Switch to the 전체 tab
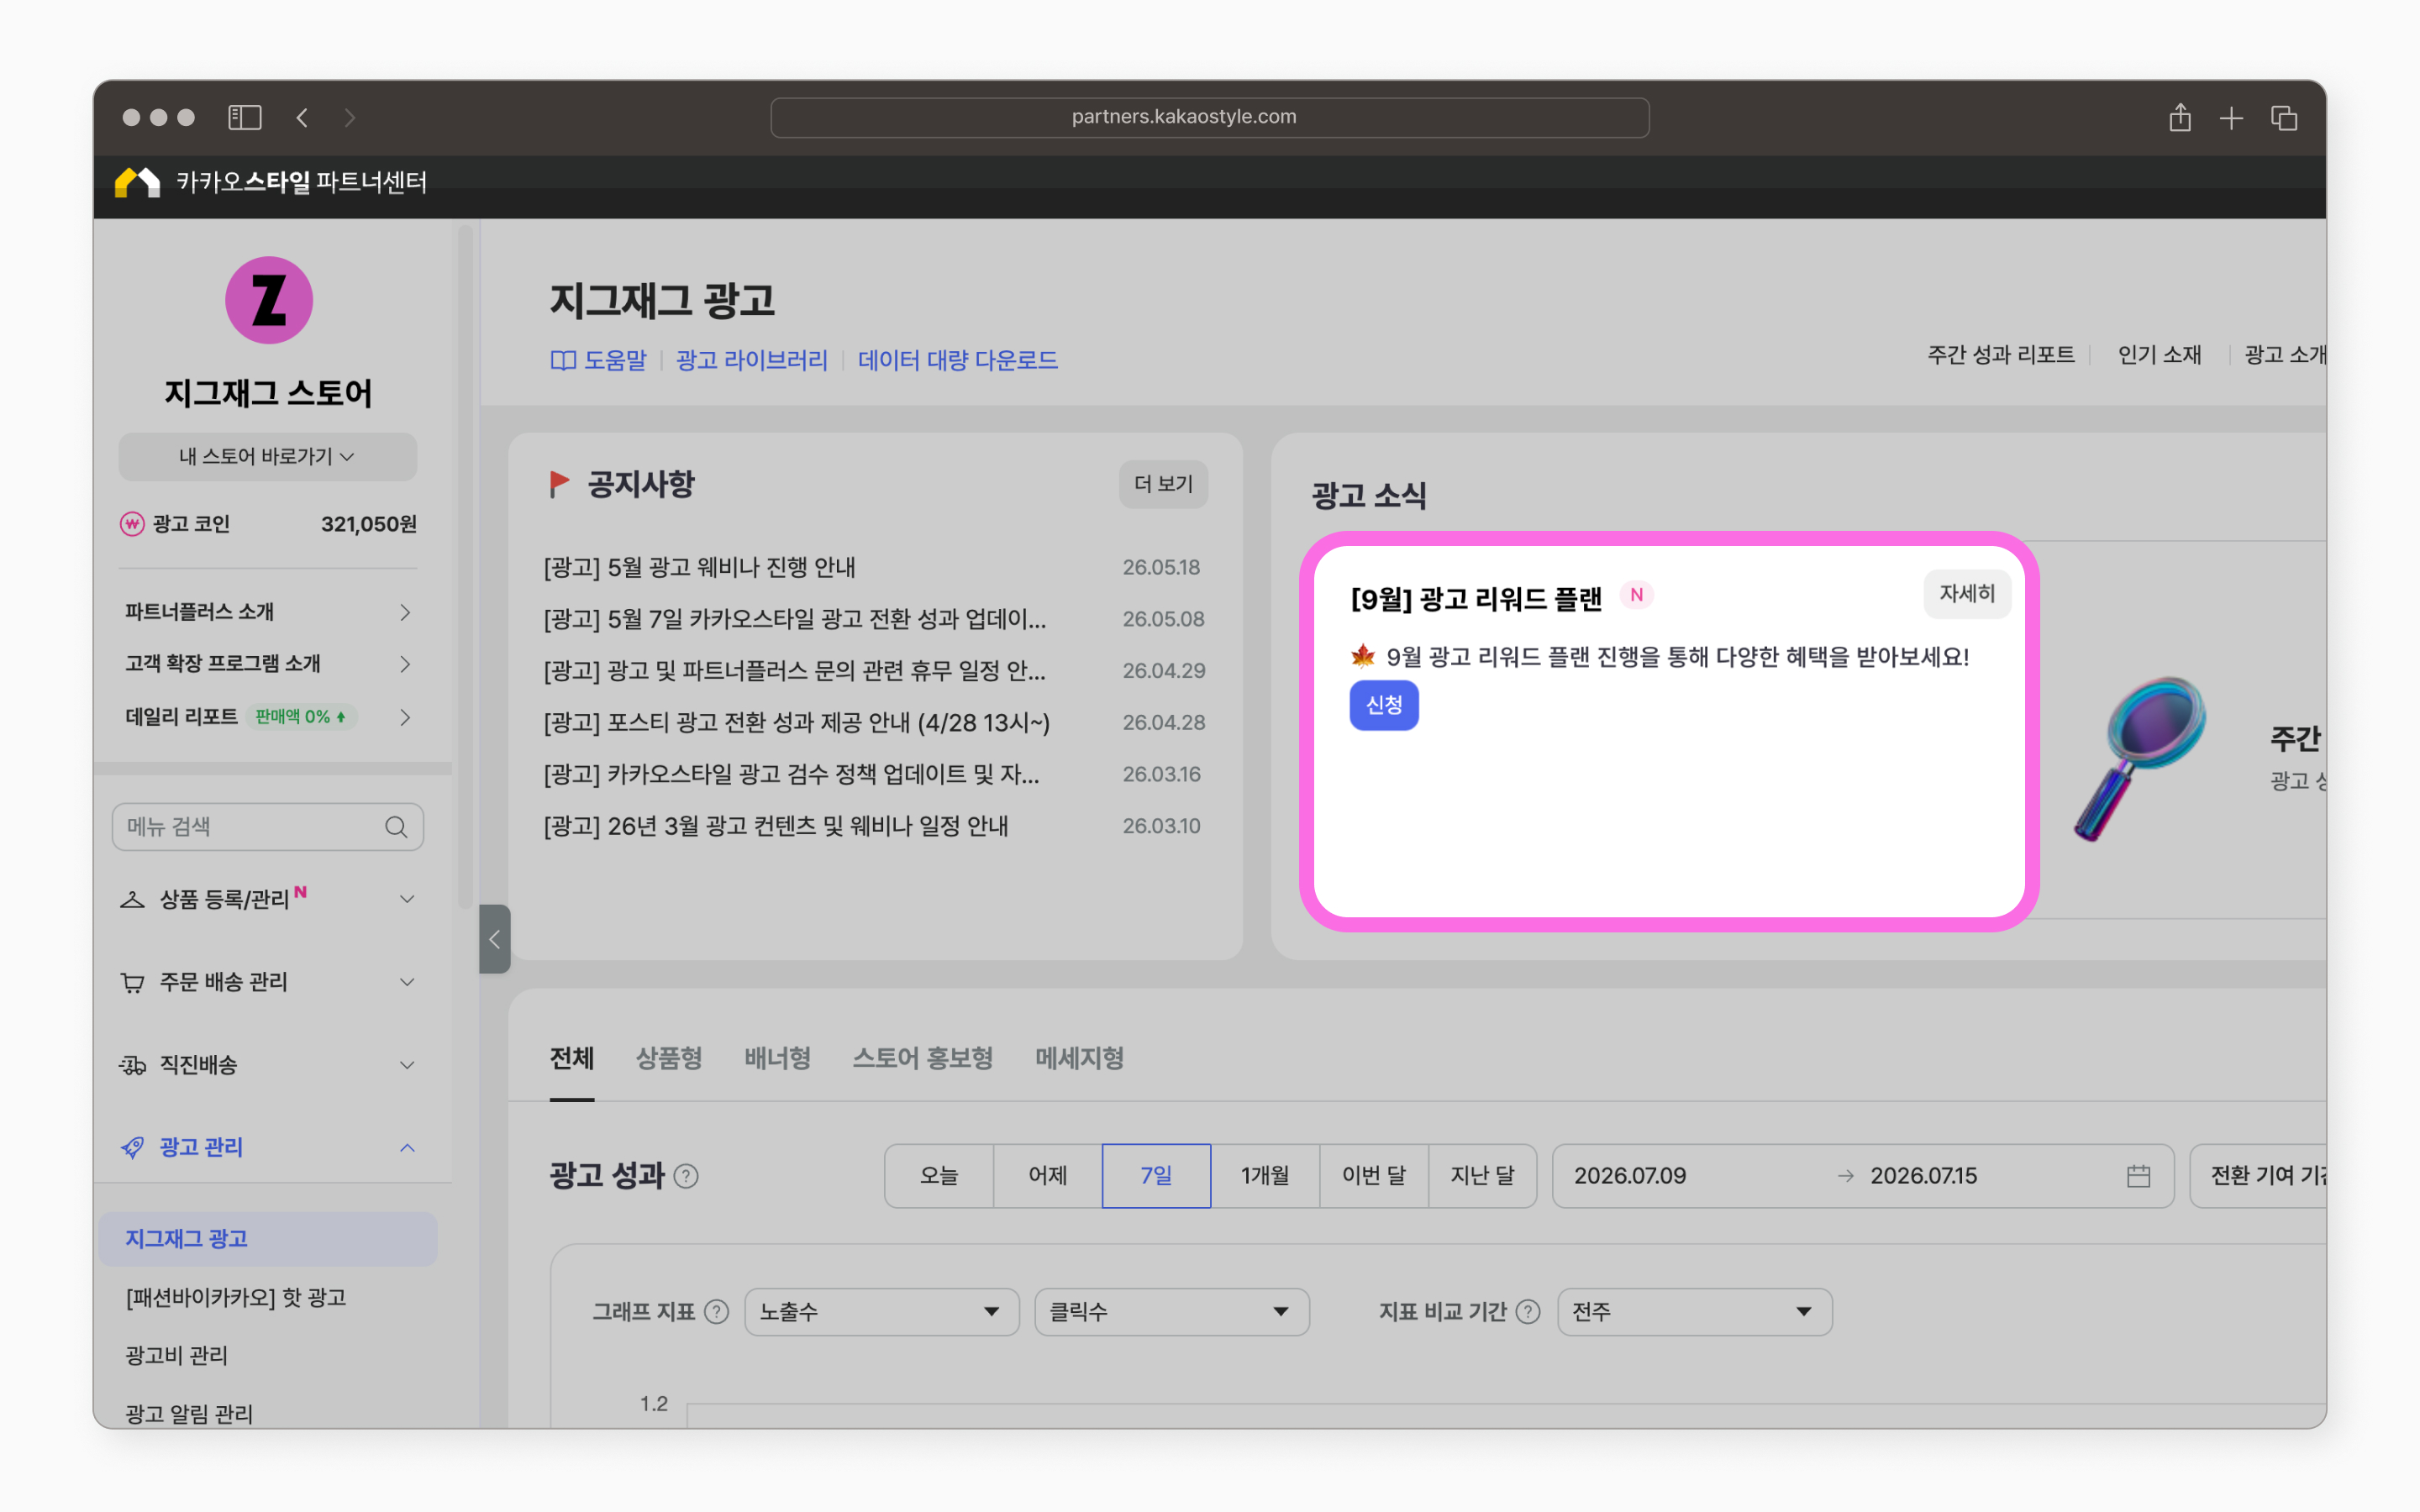This screenshot has width=2420, height=1512. pyautogui.click(x=572, y=1058)
